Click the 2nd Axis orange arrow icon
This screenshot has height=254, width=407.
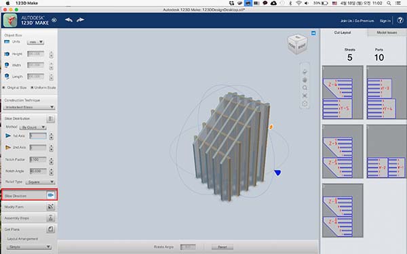coord(8,147)
